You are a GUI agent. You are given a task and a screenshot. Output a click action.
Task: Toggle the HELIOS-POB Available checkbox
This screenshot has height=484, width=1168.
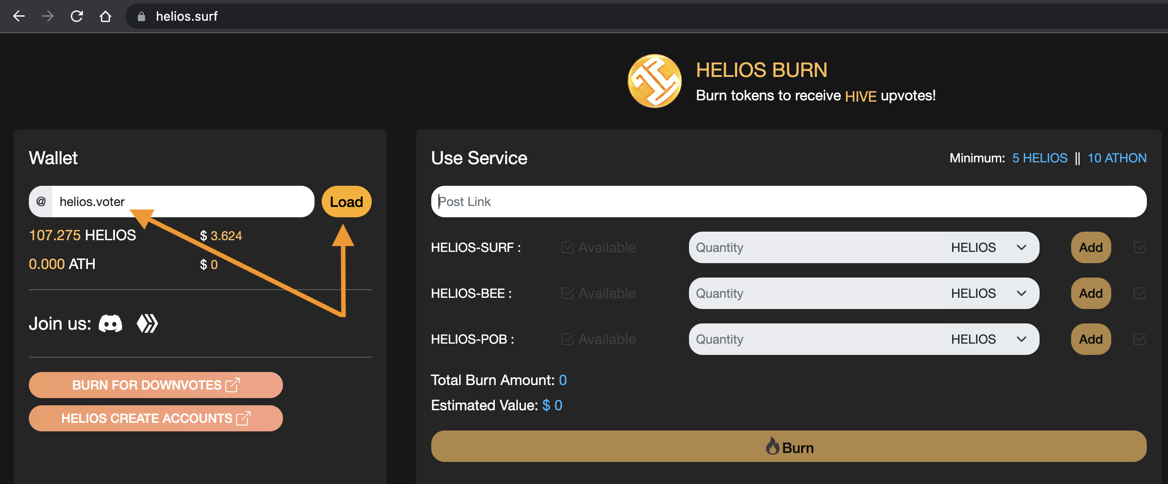(567, 339)
